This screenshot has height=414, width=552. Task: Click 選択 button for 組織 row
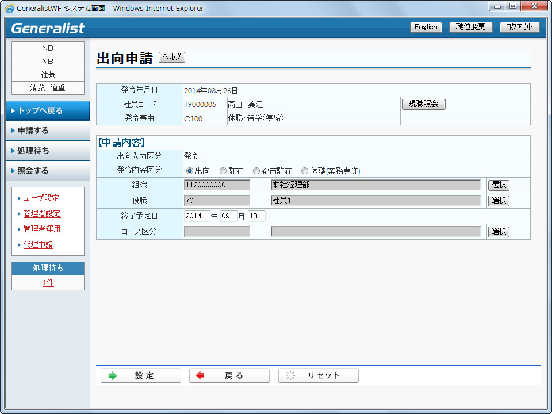click(499, 185)
